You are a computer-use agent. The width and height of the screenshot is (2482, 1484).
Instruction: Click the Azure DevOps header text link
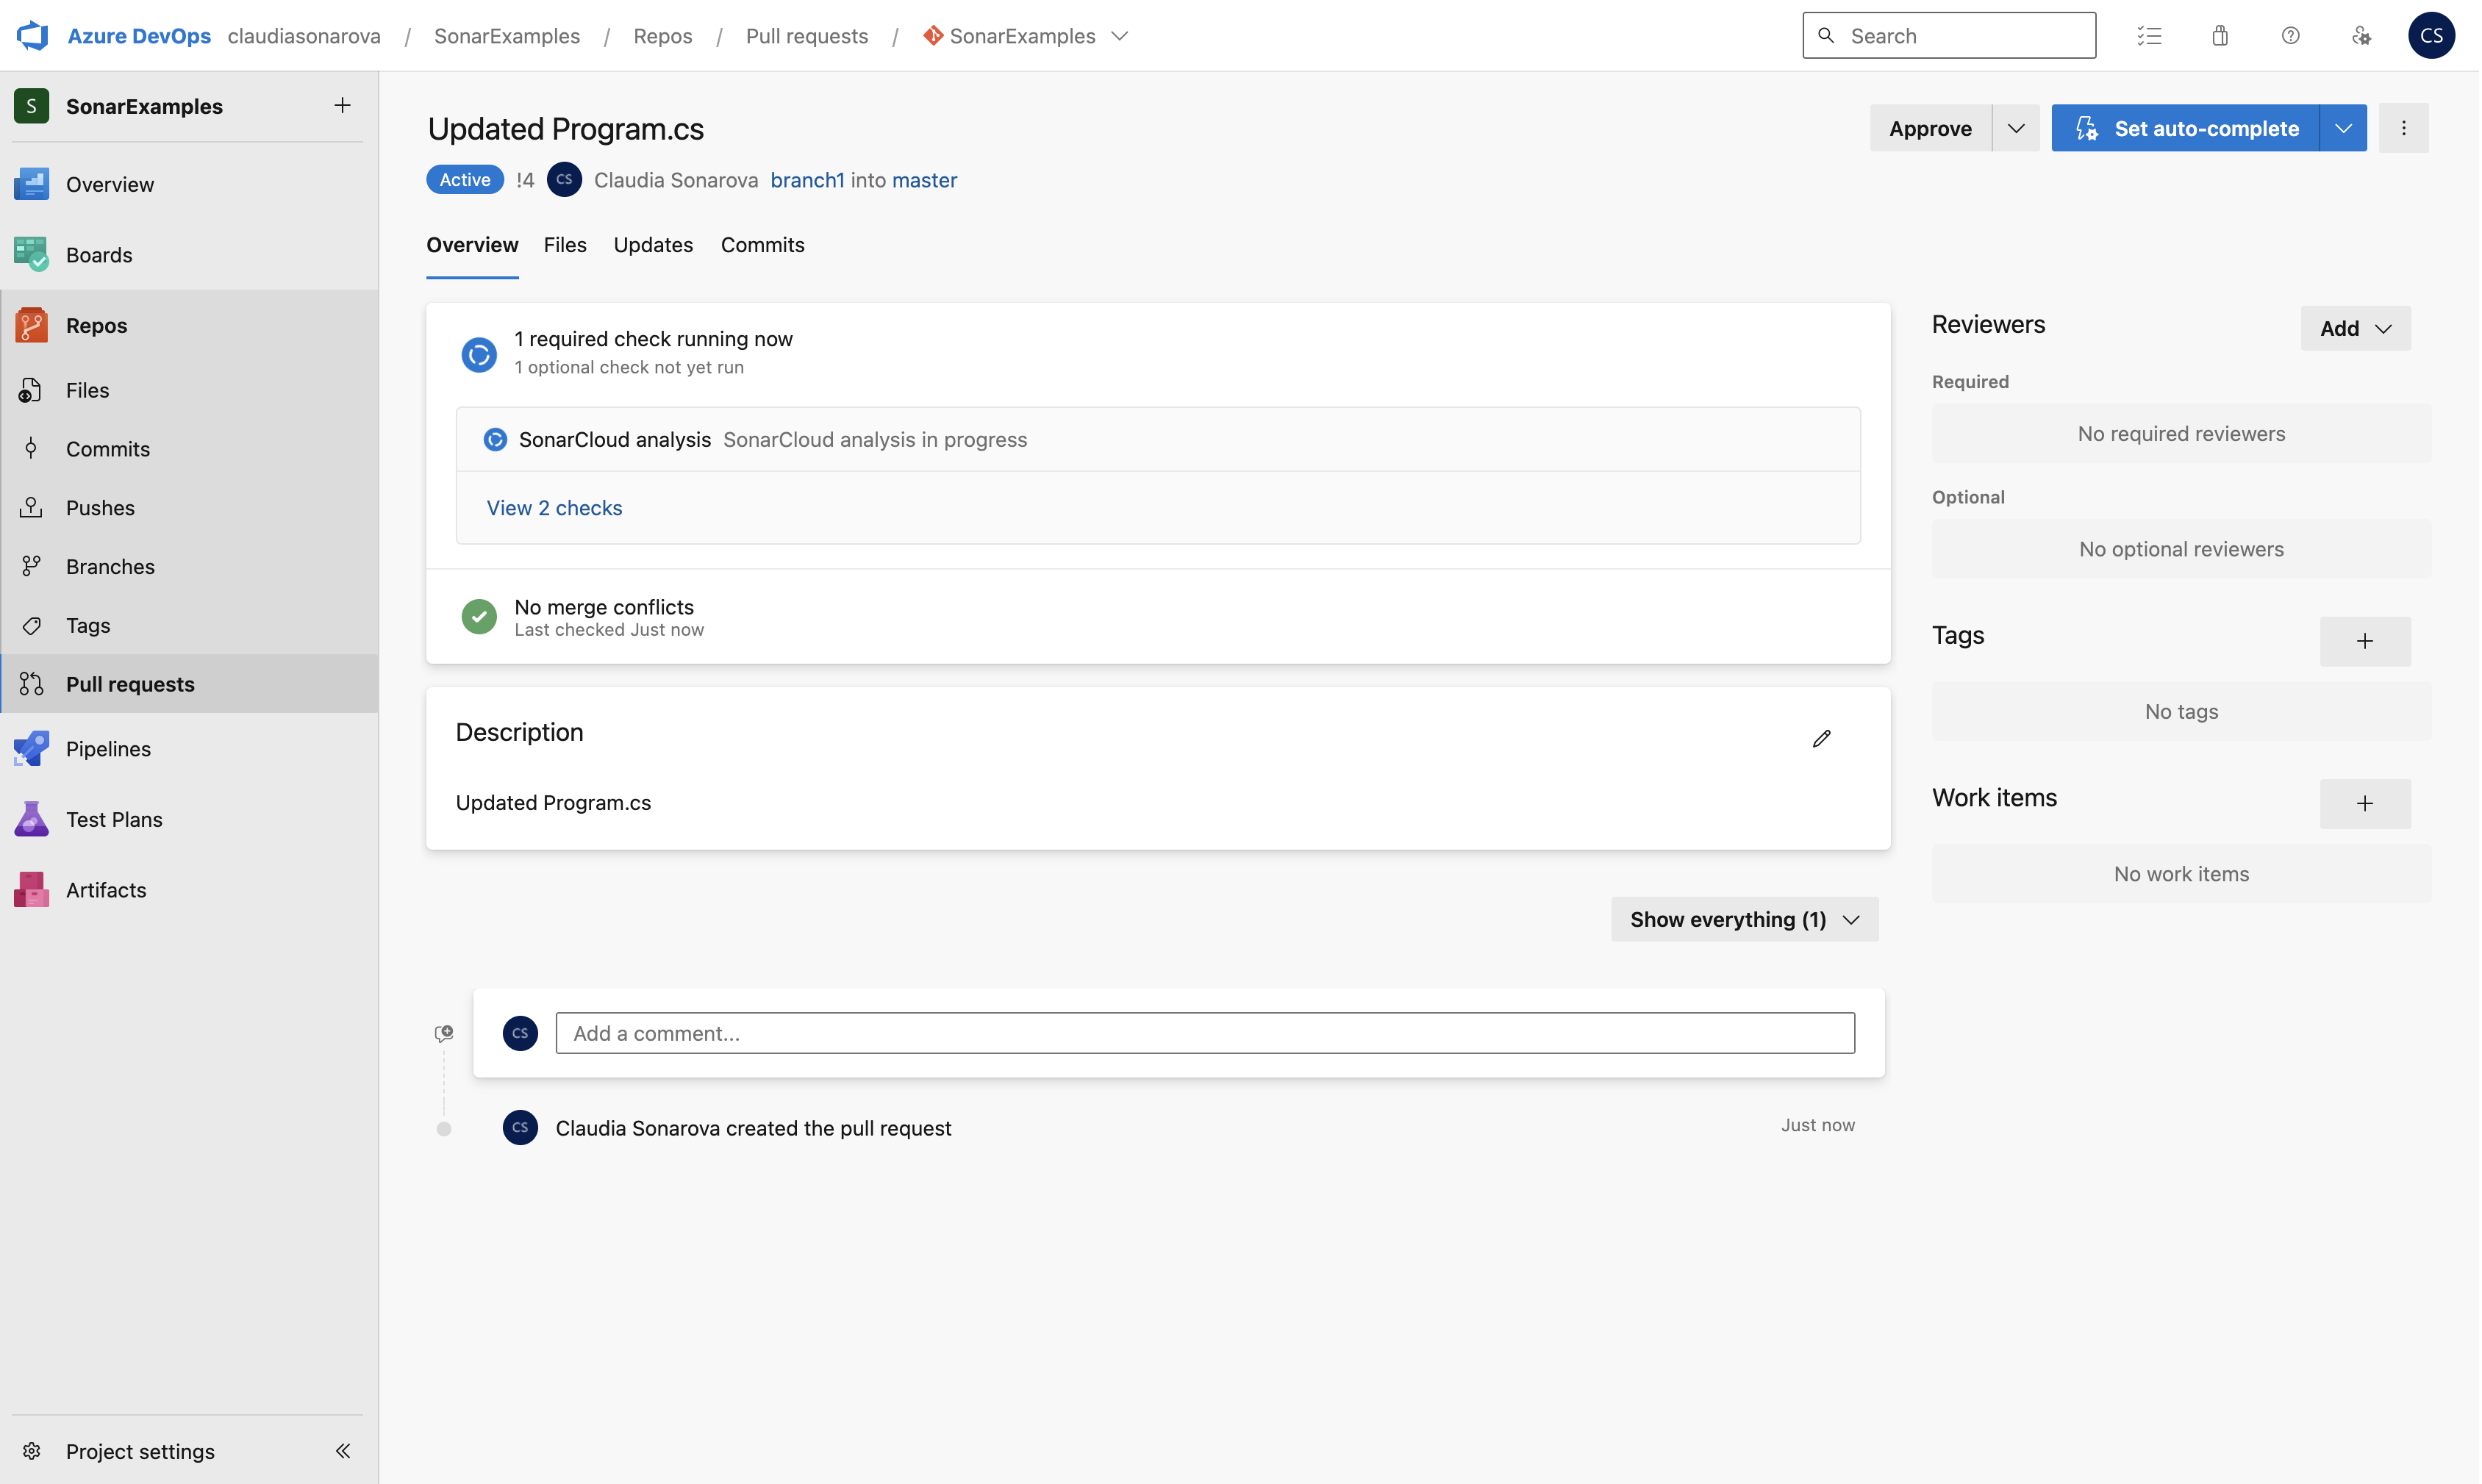[139, 36]
